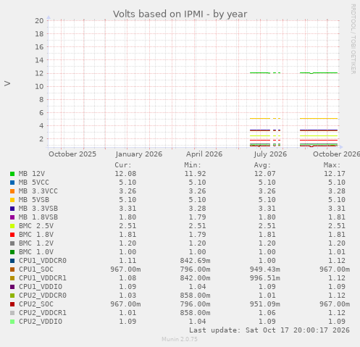Click the CPU2_VDDCR0 legend swatch
This screenshot has height=347, width=360.
point(12,296)
